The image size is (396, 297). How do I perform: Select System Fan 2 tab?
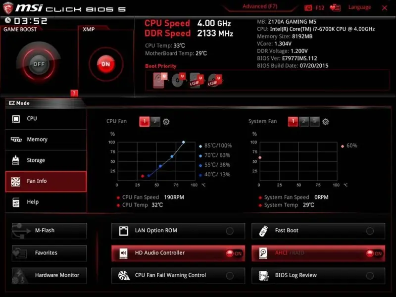pyautogui.click(x=303, y=121)
